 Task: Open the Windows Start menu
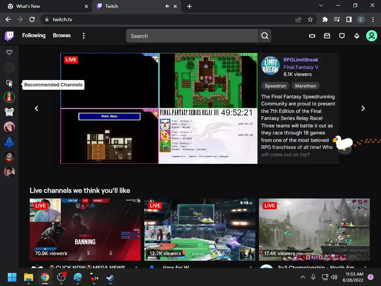[12, 277]
